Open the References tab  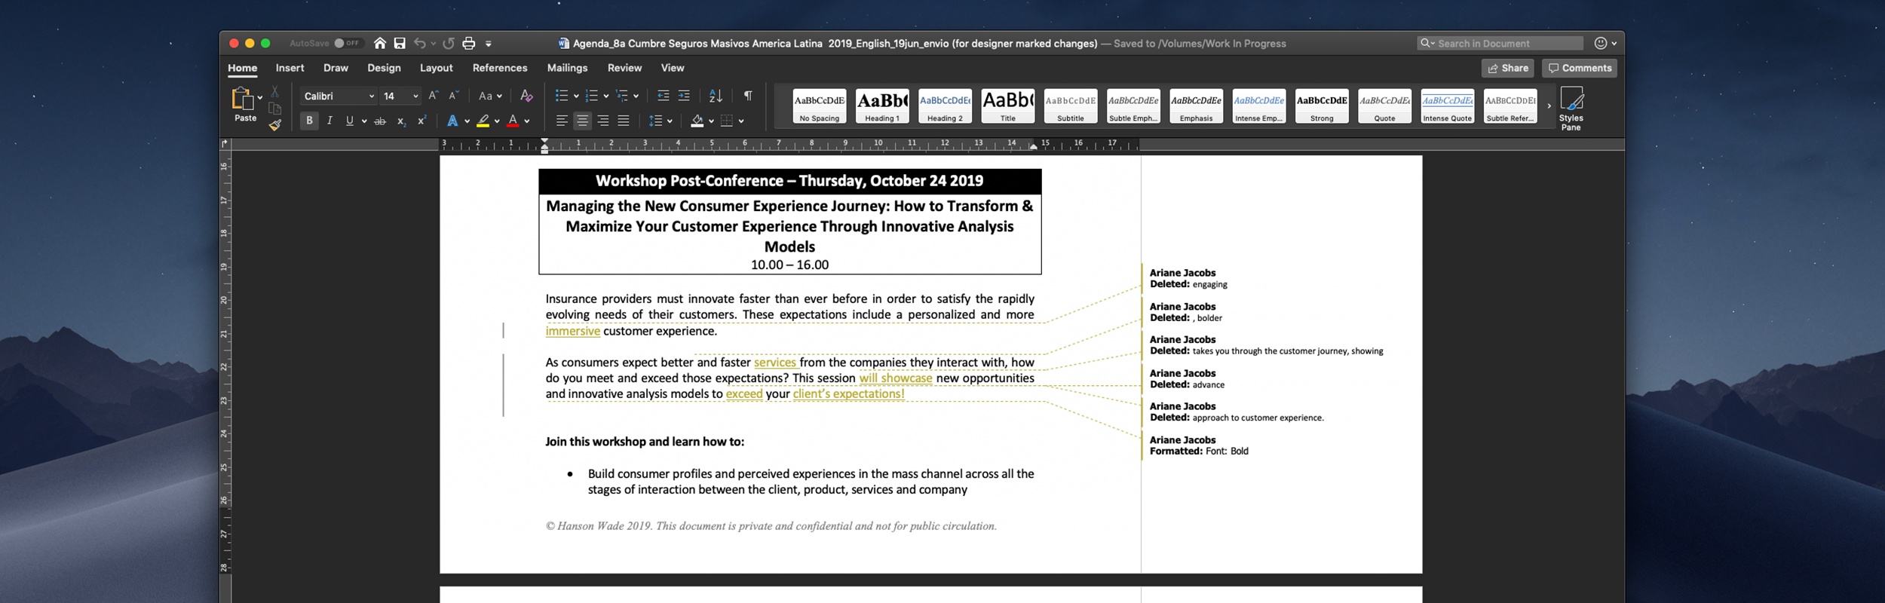[500, 68]
